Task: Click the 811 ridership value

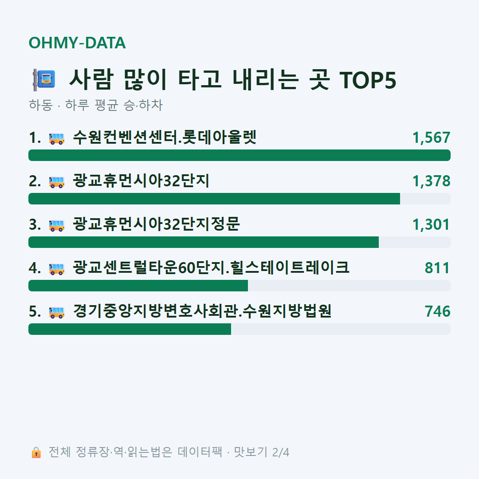Action: click(x=437, y=268)
